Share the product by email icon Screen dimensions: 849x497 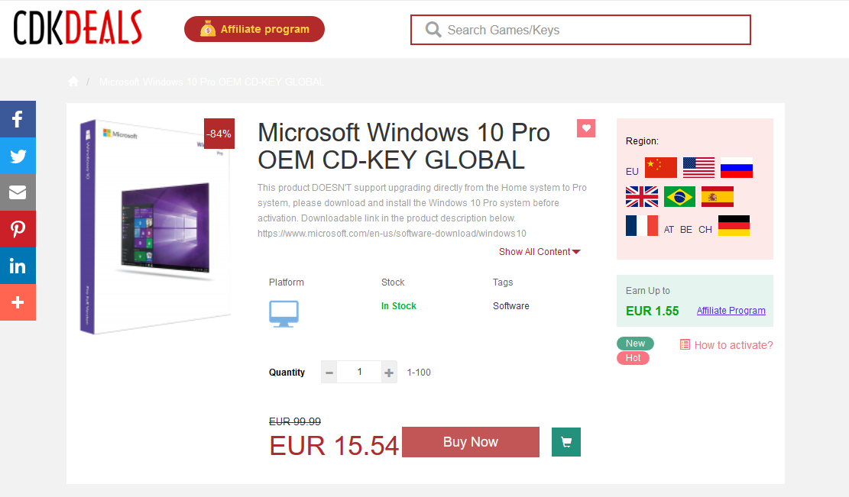click(x=18, y=192)
